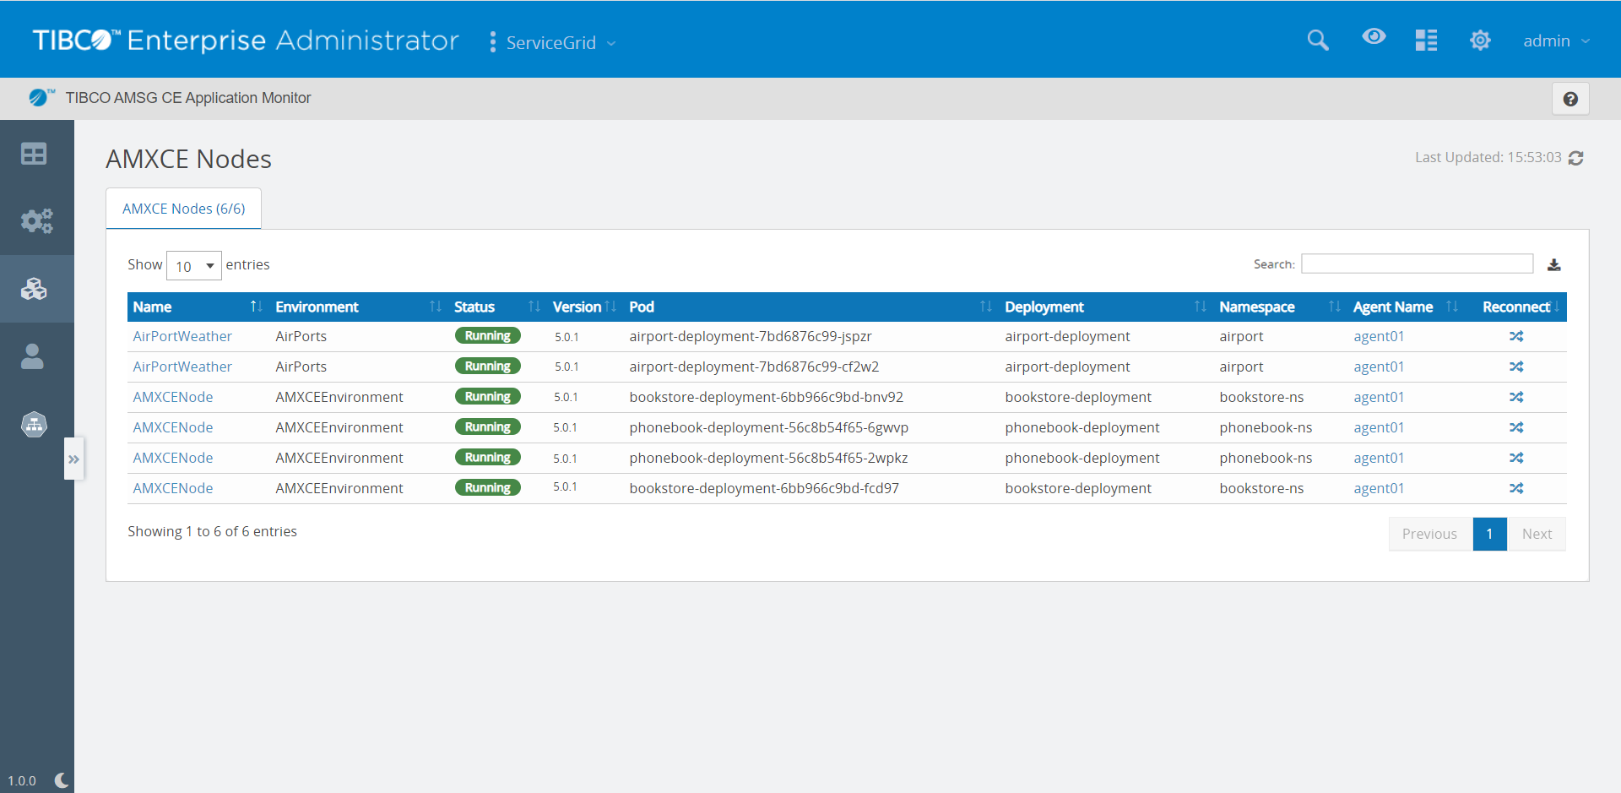Click the help question mark button
This screenshot has height=793, width=1621.
[1570, 99]
